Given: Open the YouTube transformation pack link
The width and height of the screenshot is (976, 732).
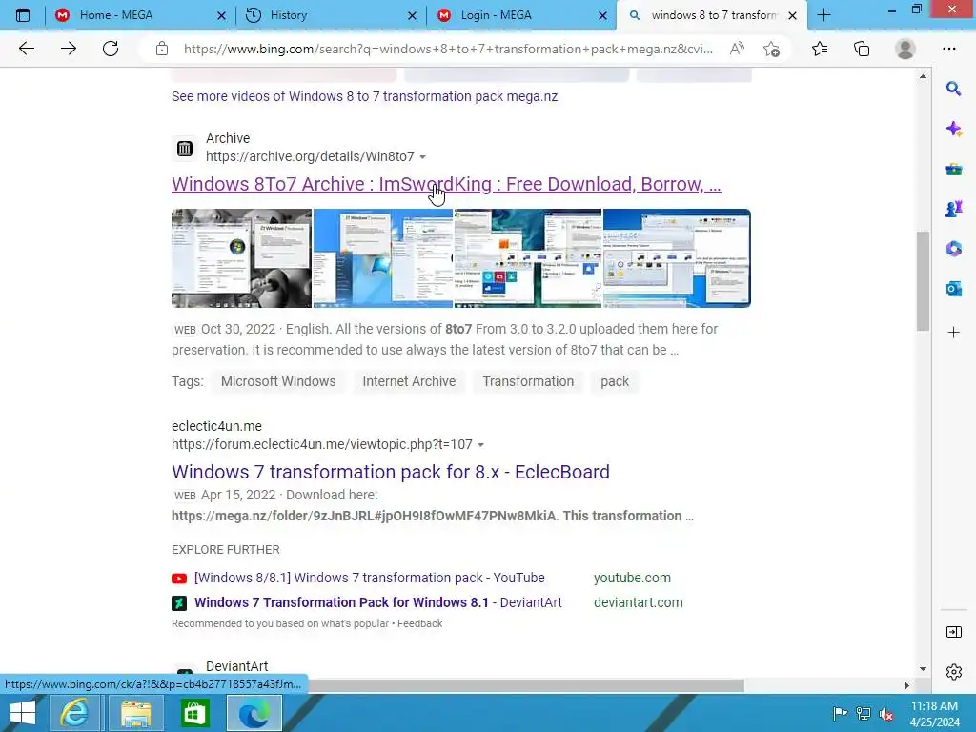Looking at the screenshot, I should [x=369, y=578].
